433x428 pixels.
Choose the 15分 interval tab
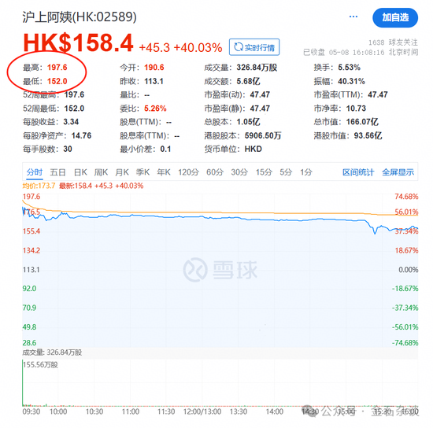(x=264, y=172)
